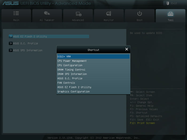Open the Advanced tab label
This screenshot has width=187, height=140.
click(78, 20)
